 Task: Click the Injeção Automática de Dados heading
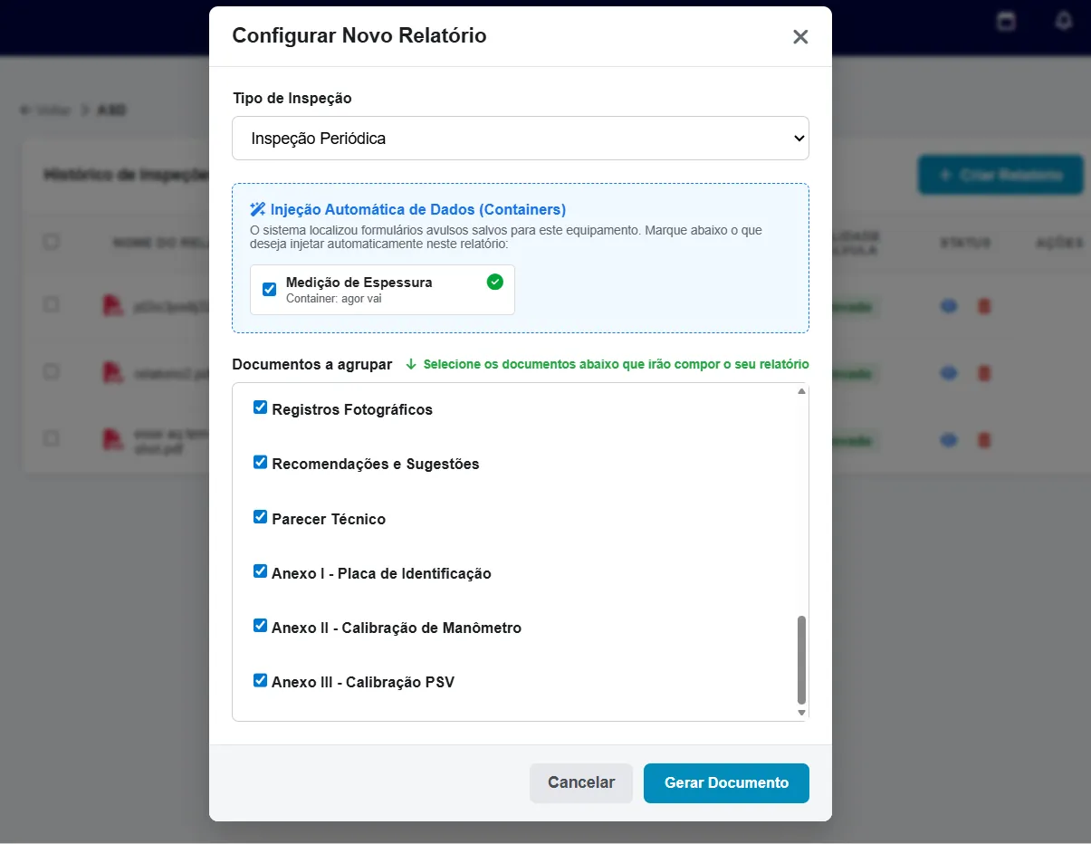[x=418, y=209]
